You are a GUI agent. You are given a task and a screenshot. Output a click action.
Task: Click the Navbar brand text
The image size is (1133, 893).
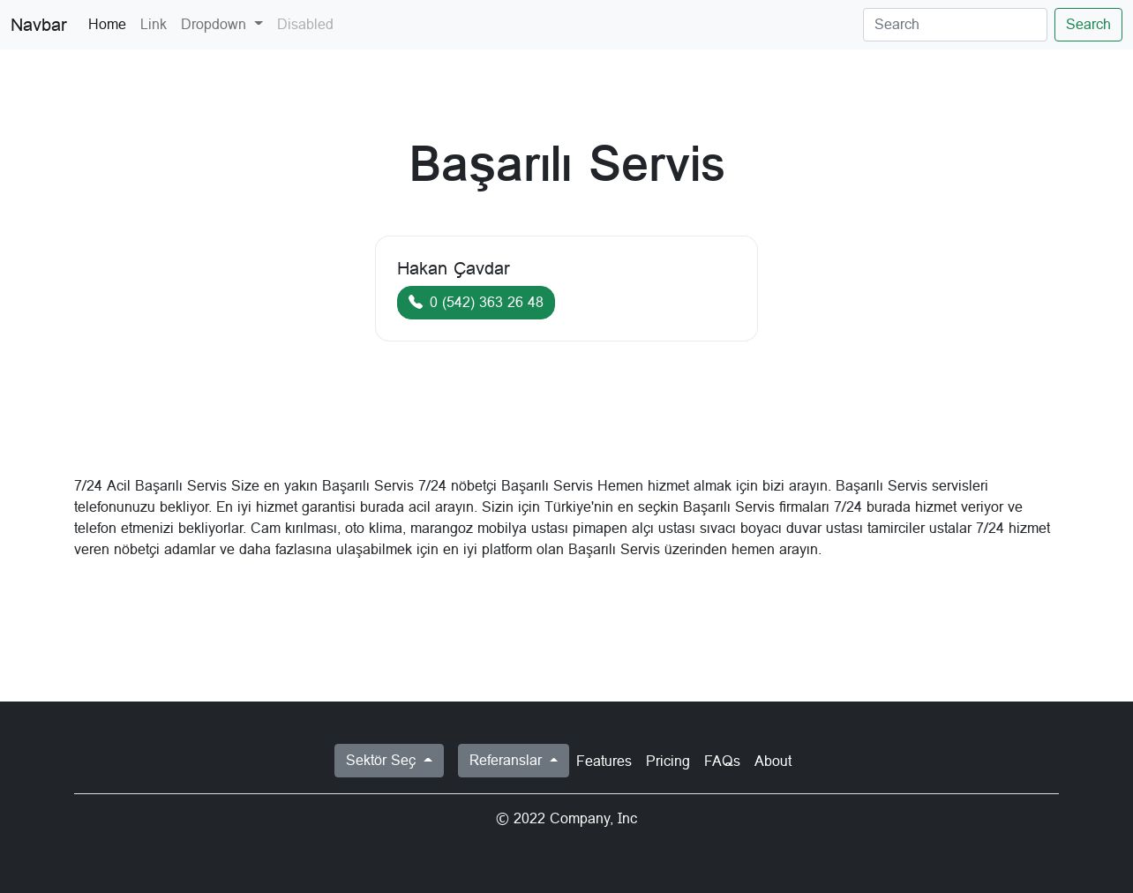click(x=39, y=25)
